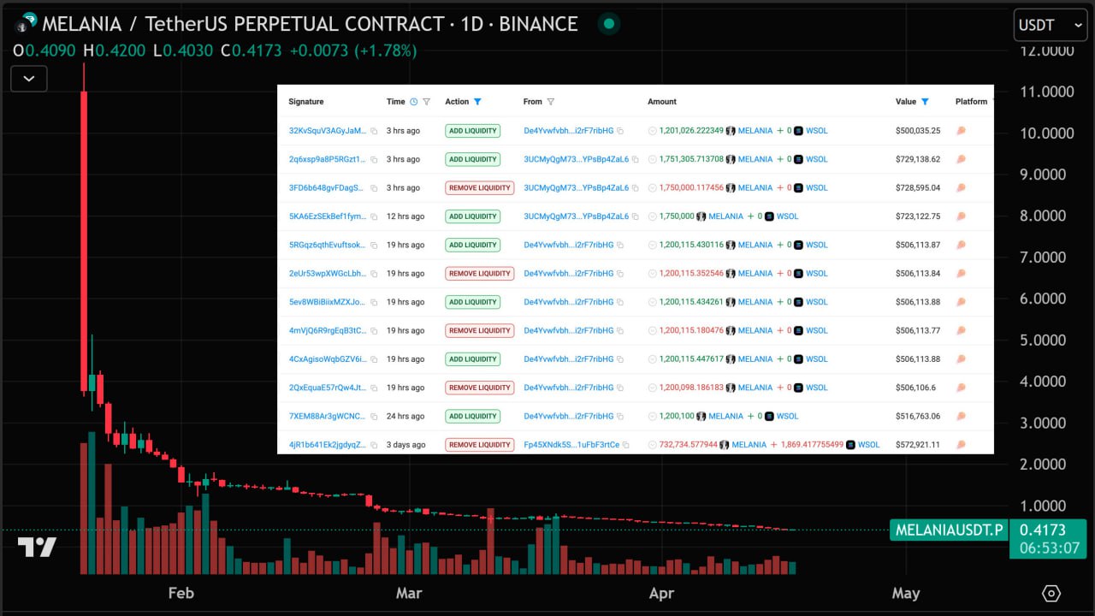The width and height of the screenshot is (1095, 616).
Task: Expand amount details for 1,201,026.222349 MELANIA
Action: tap(652, 131)
